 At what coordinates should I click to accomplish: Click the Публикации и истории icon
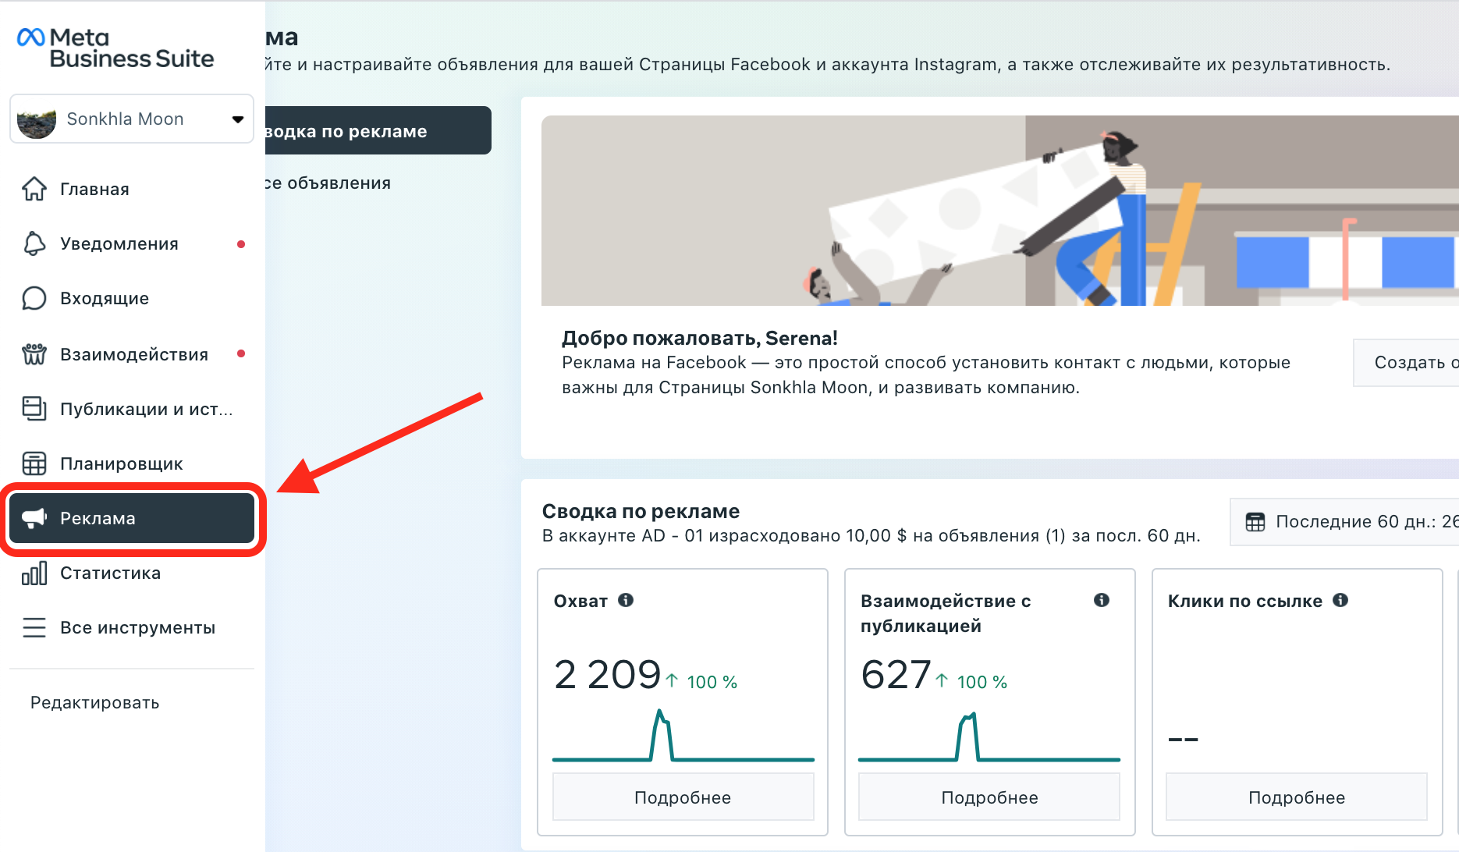tap(34, 409)
